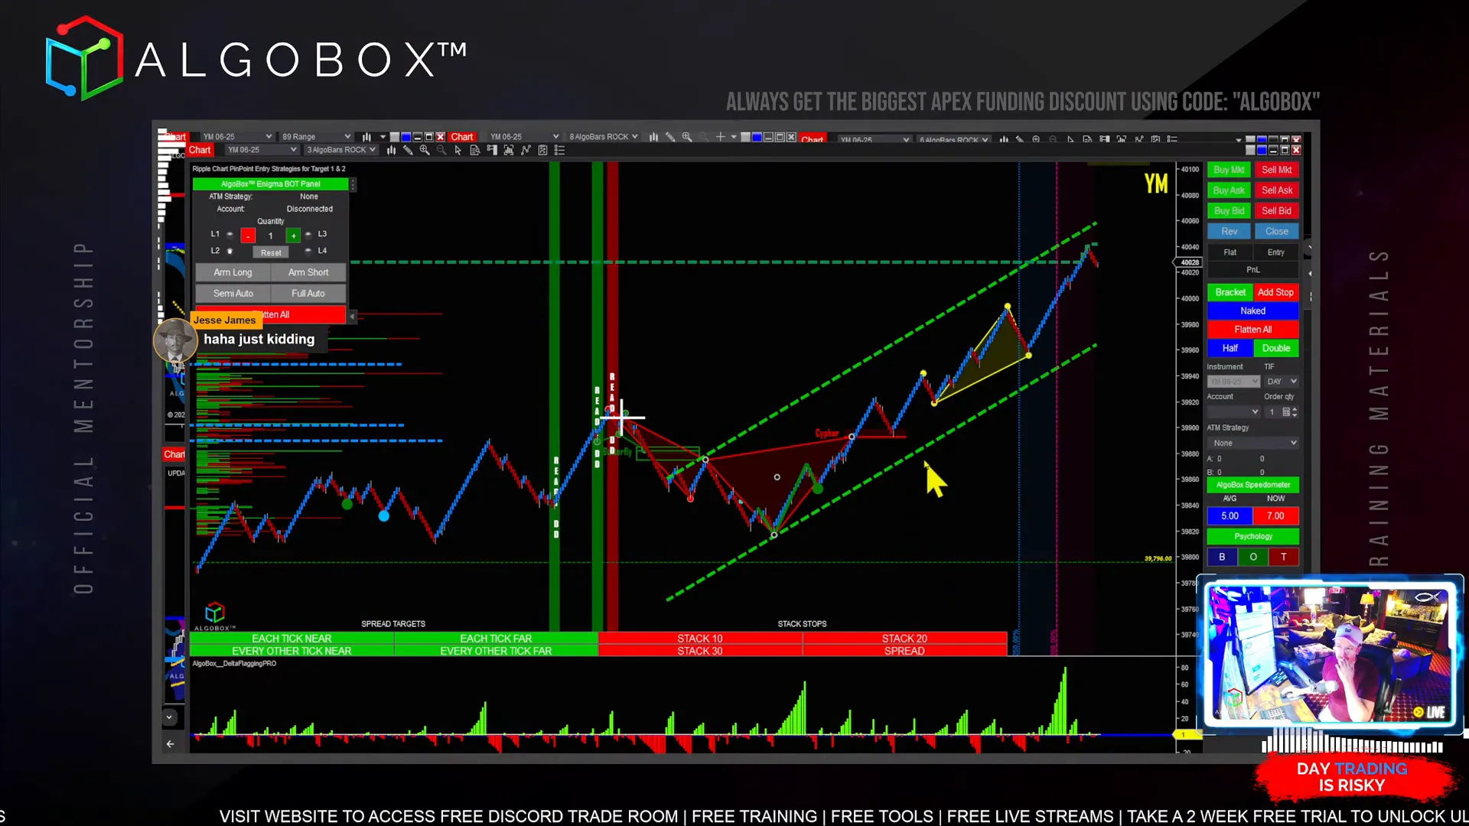Open the ATM Strategy None dropdown
1469x826 pixels.
pyautogui.click(x=1253, y=443)
